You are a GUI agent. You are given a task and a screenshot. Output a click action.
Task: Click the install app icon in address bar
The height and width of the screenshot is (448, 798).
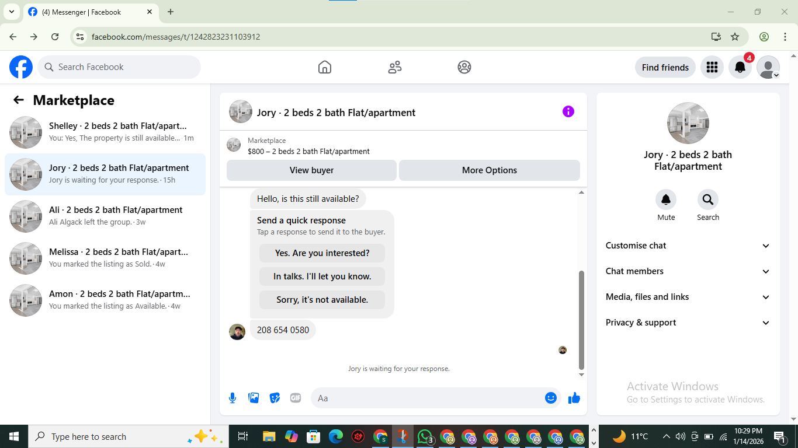point(716,37)
